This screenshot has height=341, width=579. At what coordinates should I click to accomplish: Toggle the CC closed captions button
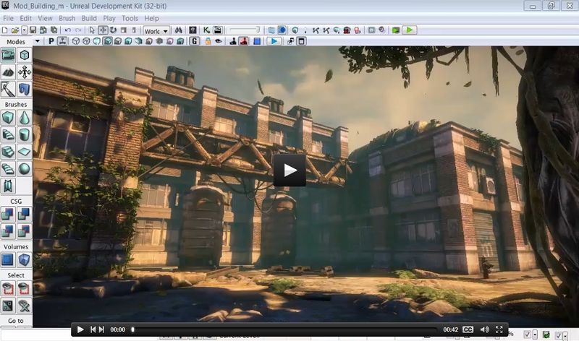point(468,329)
